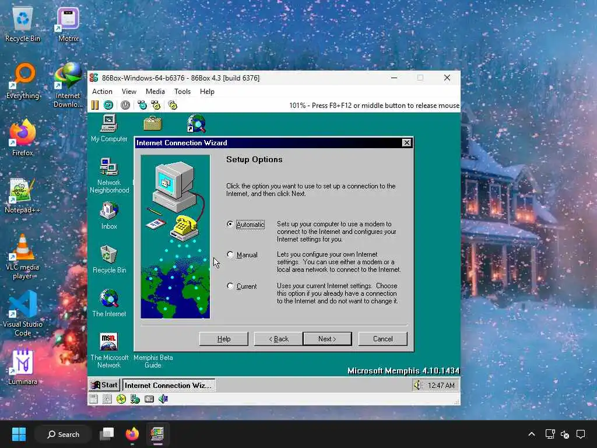Open the Visual Studio Code shortcut
Image resolution: width=597 pixels, height=448 pixels.
(x=23, y=314)
